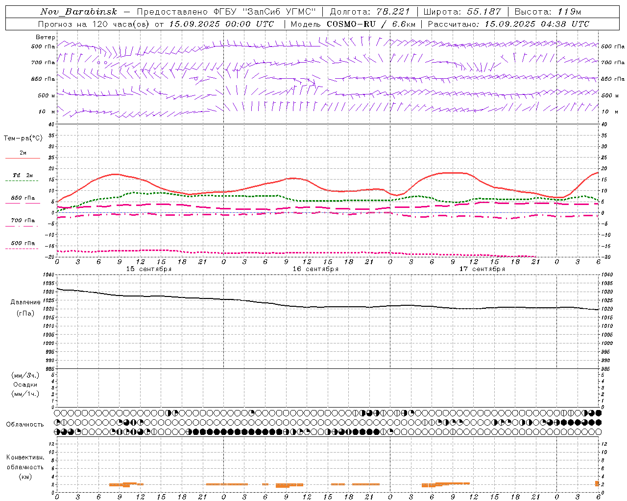The height and width of the screenshot is (501, 627).
Task: Click the 'Долгота: 78.221' longitude value
Action: pos(369,12)
